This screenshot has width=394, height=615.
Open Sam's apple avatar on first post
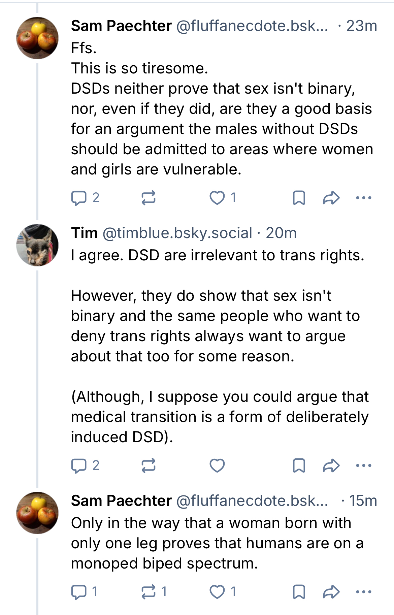[x=37, y=38]
